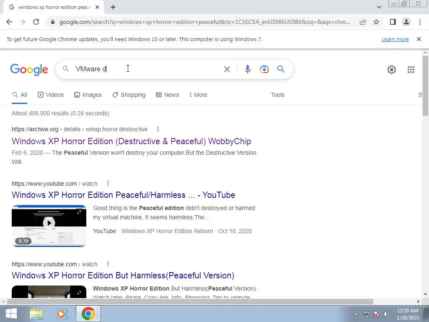Open options for second youtube.com result
429x322 pixels.
108,264
